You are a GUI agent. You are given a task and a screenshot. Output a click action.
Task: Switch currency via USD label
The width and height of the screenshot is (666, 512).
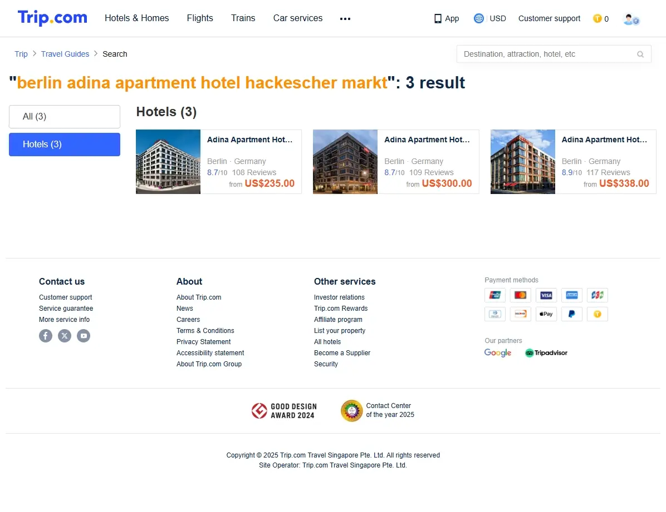tap(498, 19)
